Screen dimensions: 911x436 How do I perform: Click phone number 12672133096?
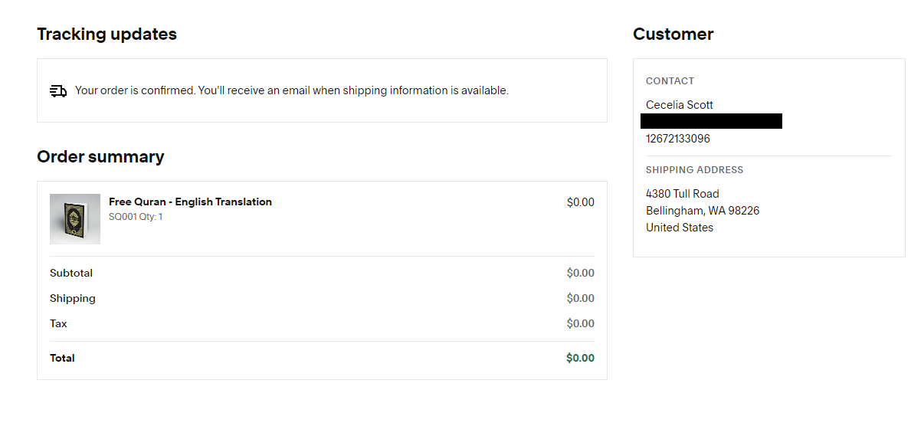tap(678, 139)
